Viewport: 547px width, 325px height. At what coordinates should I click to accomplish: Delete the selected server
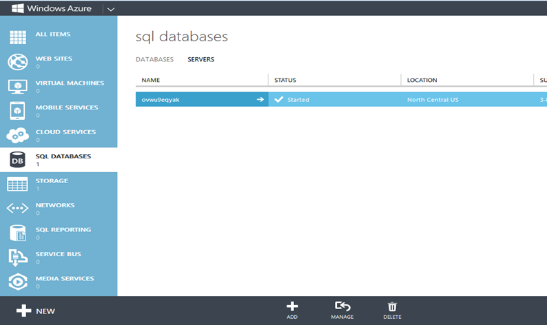coord(392,310)
